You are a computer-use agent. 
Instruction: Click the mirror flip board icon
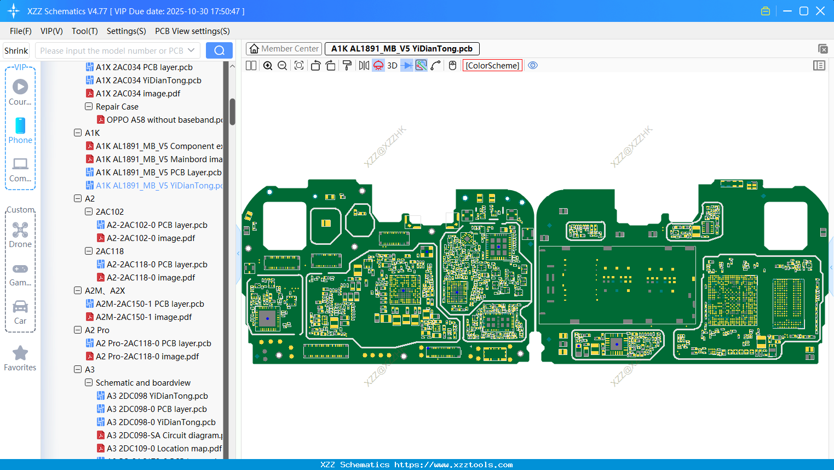click(364, 66)
